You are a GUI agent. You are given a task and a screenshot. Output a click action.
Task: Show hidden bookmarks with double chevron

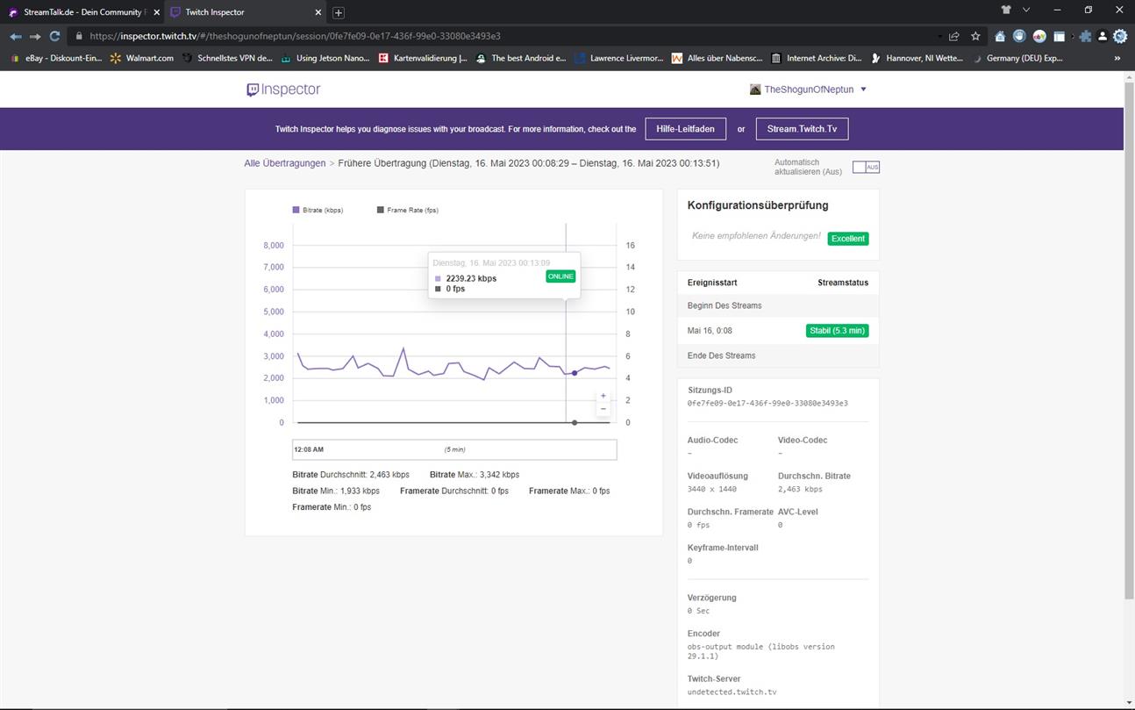tap(1117, 58)
